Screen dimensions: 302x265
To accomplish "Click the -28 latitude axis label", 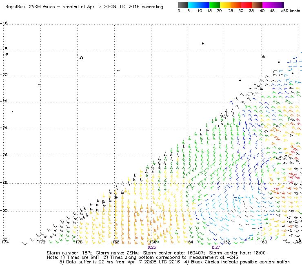I will 4,182.
